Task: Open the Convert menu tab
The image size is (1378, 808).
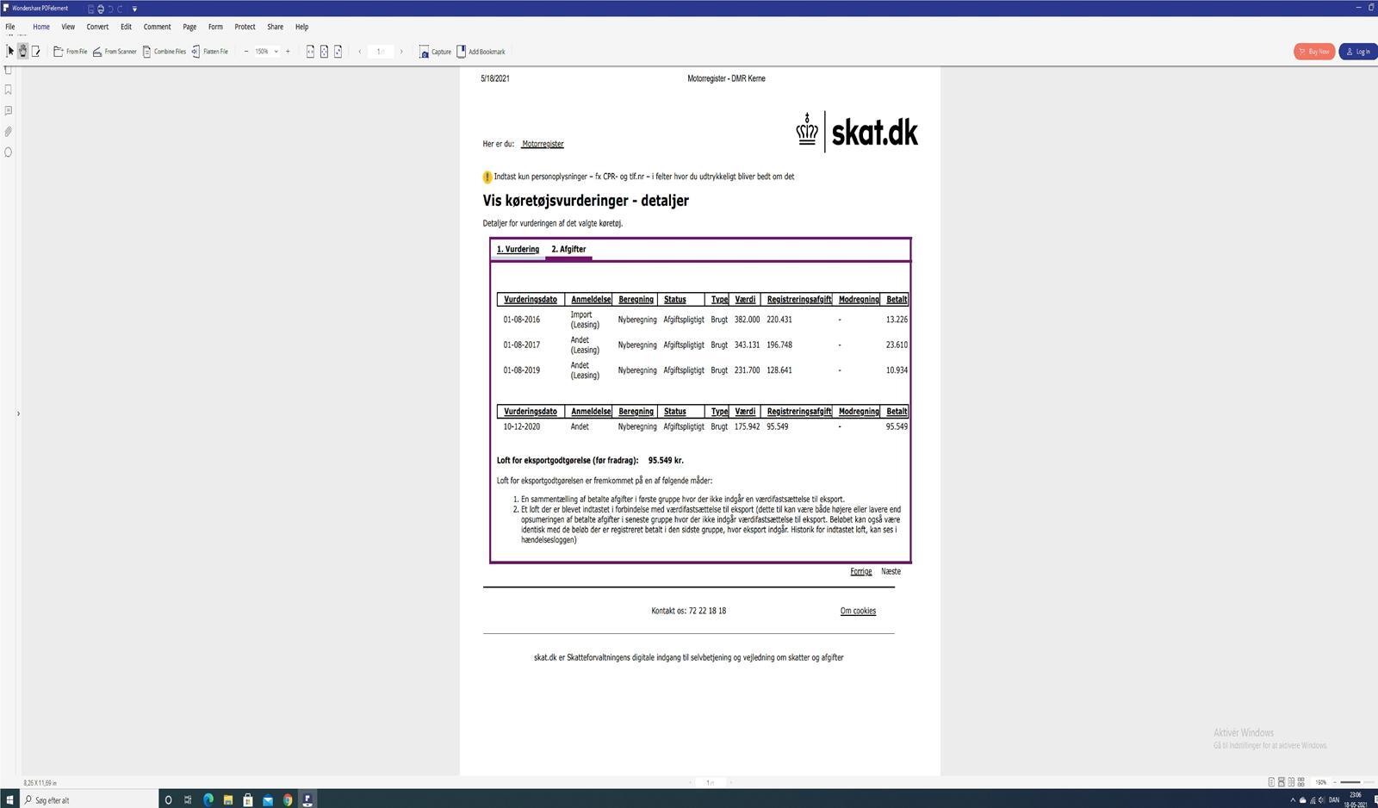Action: [x=97, y=27]
